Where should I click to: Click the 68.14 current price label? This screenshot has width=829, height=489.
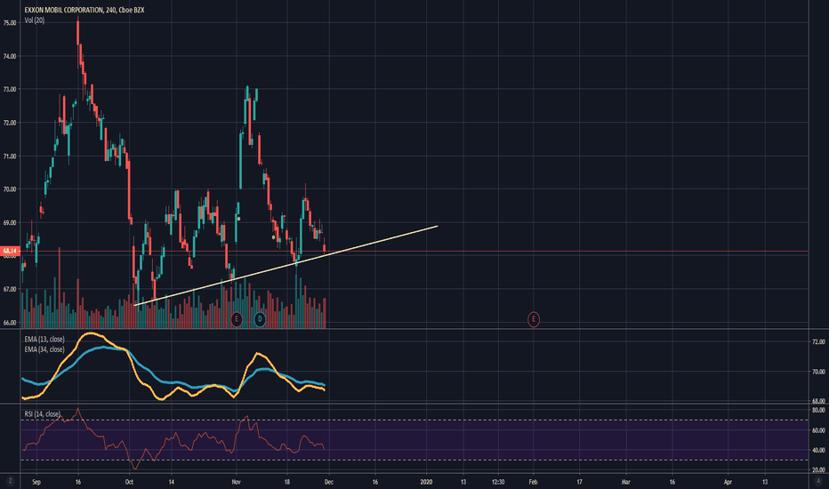(10, 251)
